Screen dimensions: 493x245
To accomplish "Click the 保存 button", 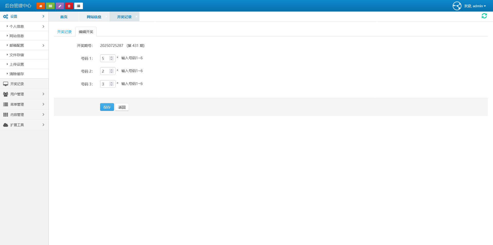I will pyautogui.click(x=107, y=107).
